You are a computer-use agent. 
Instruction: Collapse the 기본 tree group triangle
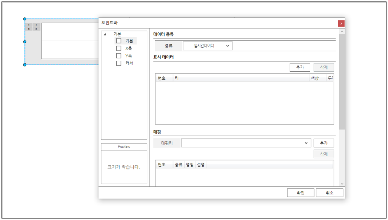[105, 34]
